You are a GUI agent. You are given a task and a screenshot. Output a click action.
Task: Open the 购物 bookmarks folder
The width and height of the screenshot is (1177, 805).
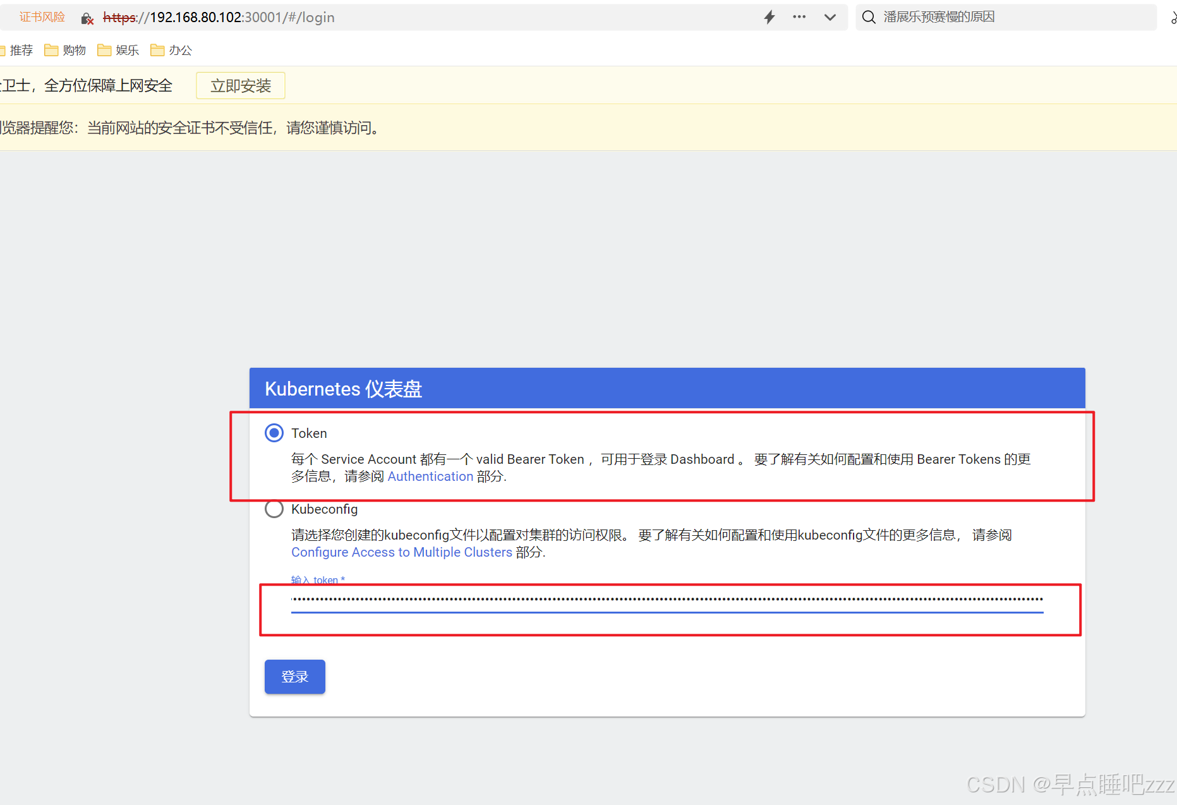(x=65, y=50)
